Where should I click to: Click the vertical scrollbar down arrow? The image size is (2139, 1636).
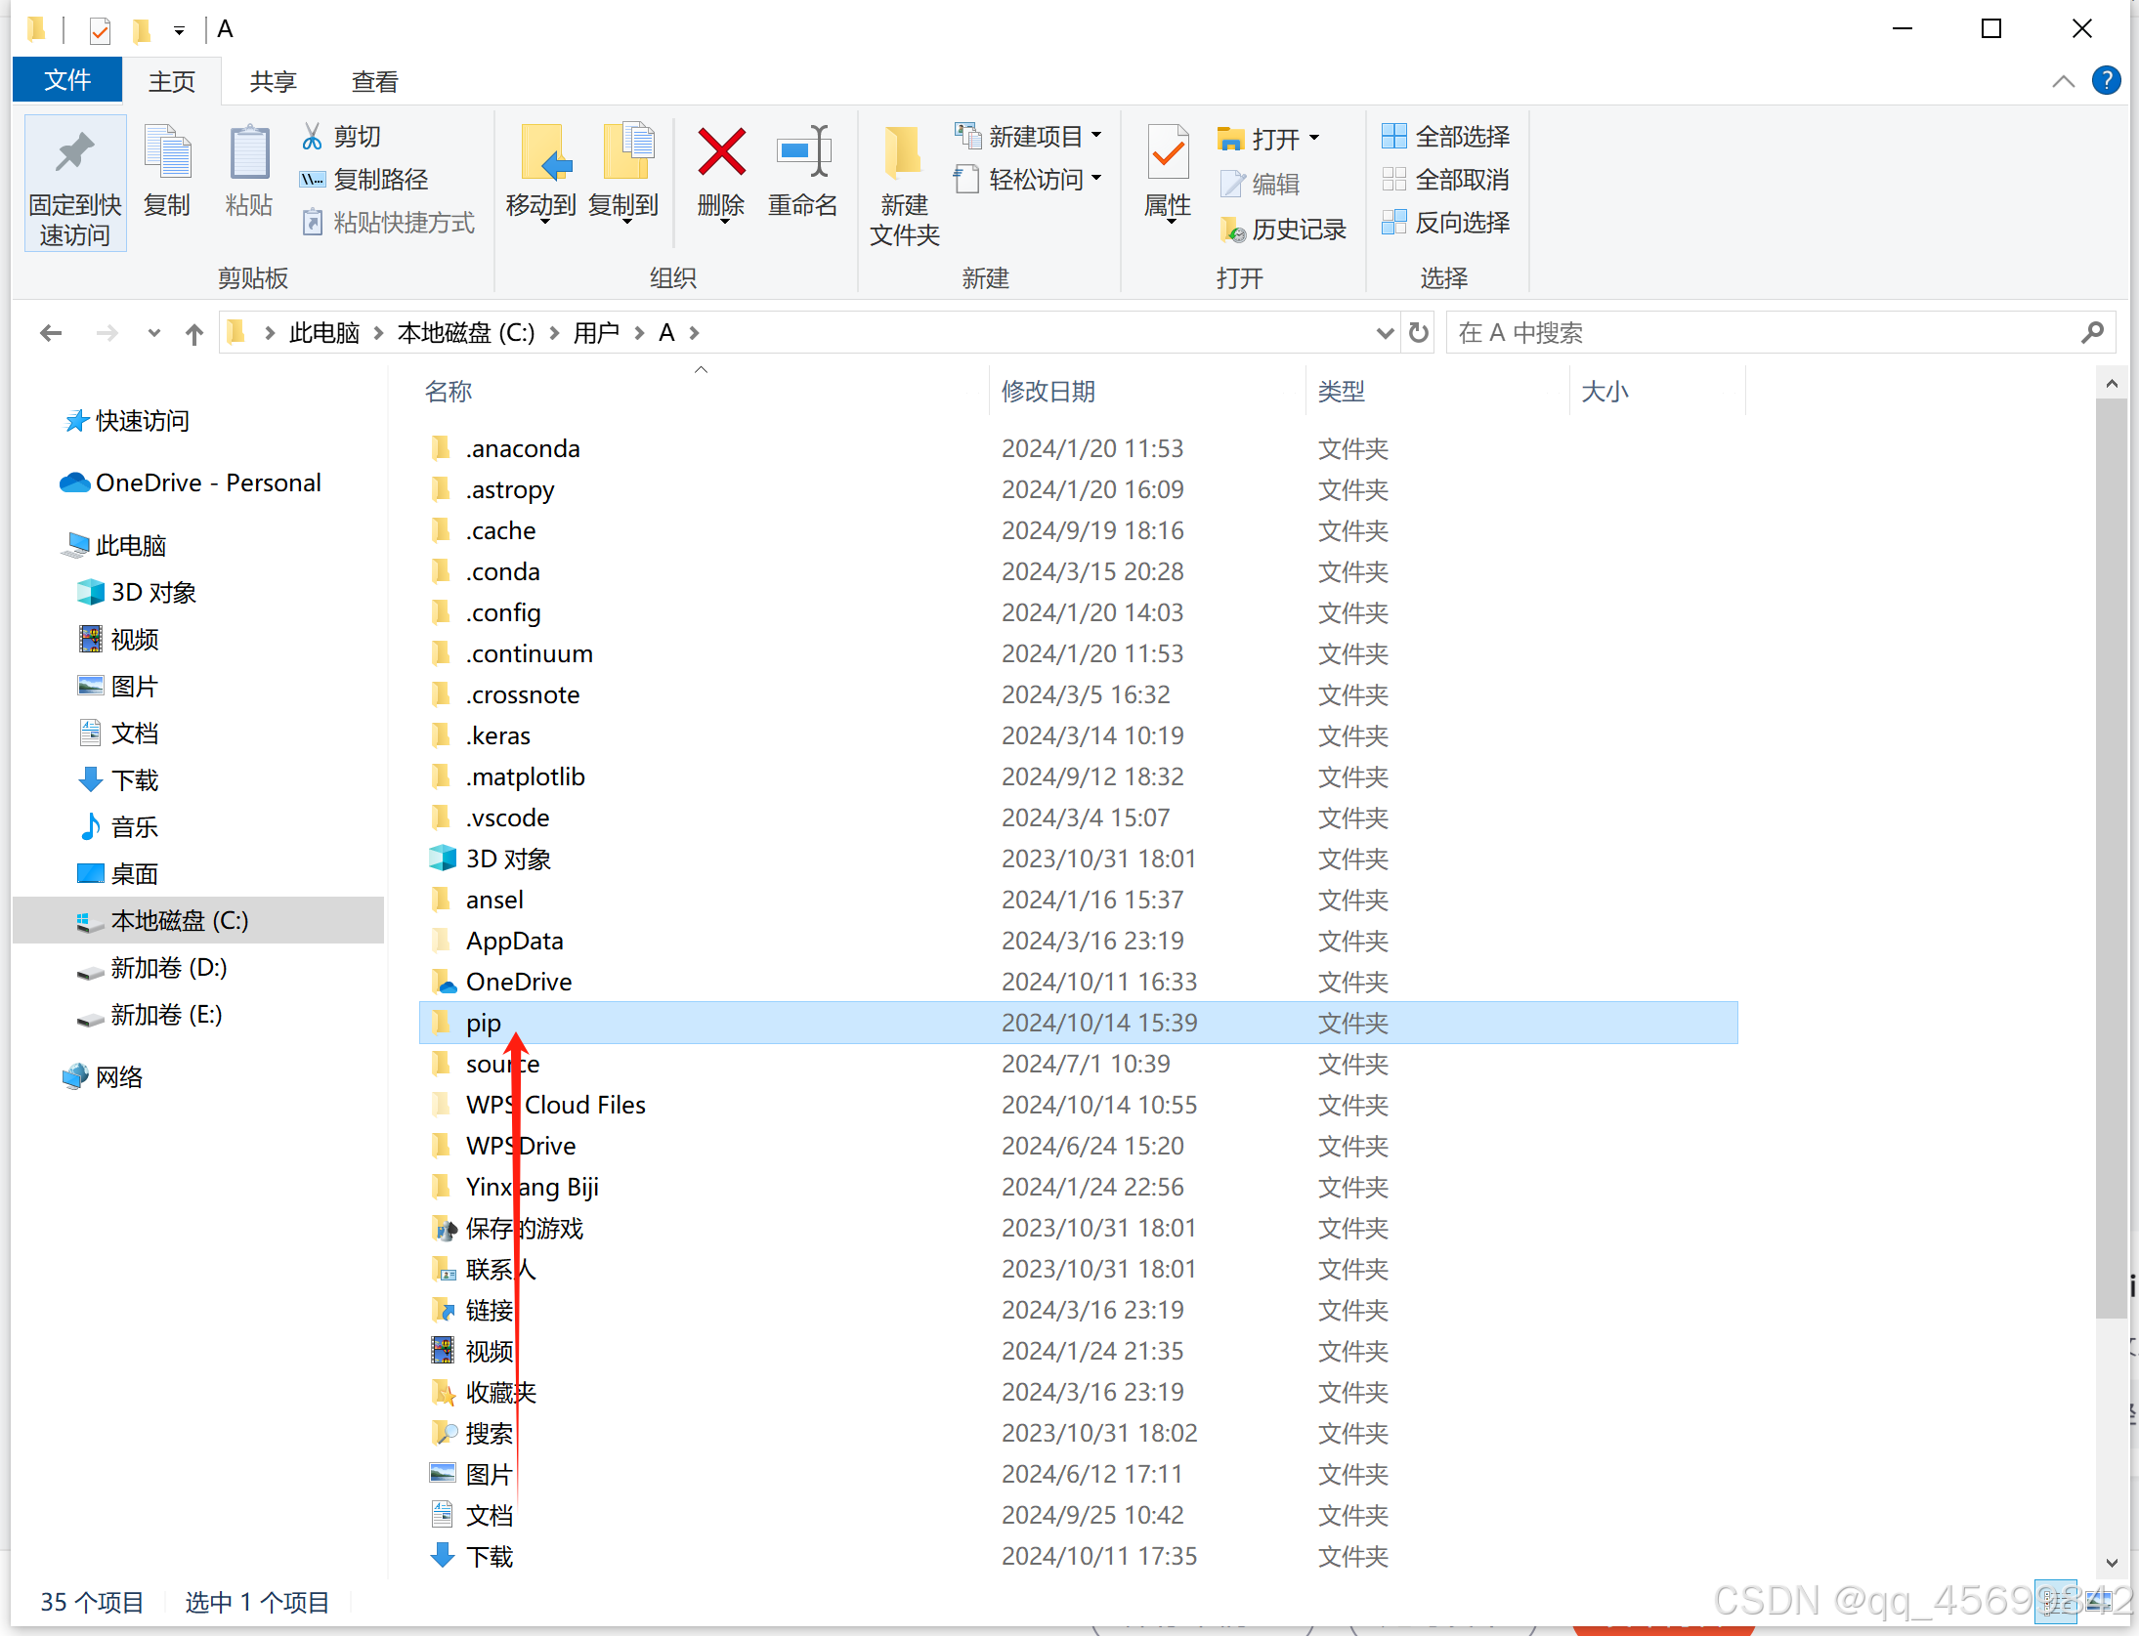point(2112,1563)
